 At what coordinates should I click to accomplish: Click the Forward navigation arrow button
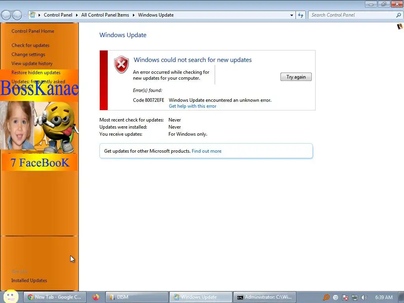point(17,15)
